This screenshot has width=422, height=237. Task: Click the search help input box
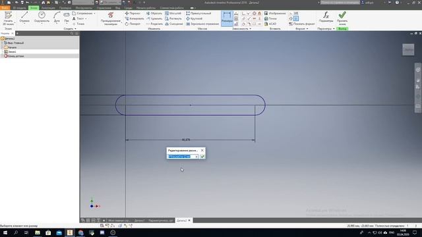pos(340,3)
